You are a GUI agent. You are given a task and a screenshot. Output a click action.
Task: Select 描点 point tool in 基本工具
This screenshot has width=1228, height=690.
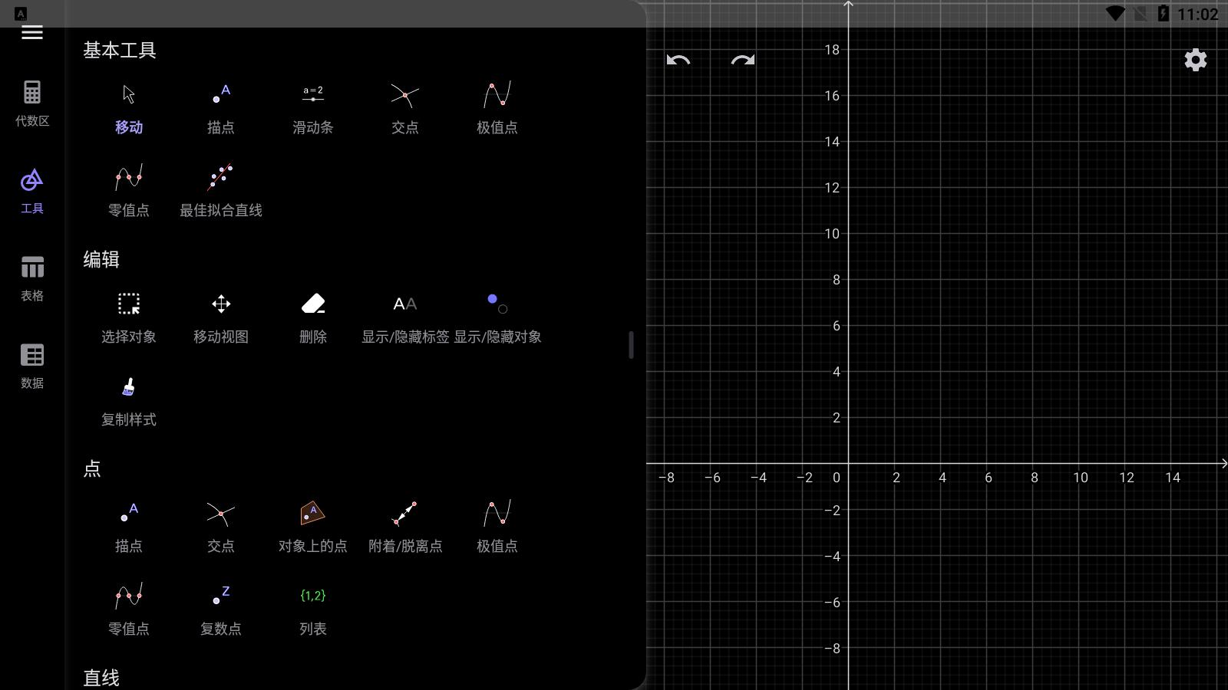click(x=221, y=107)
